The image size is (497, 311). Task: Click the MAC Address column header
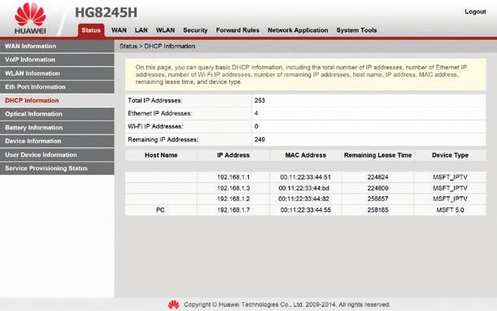(x=306, y=155)
